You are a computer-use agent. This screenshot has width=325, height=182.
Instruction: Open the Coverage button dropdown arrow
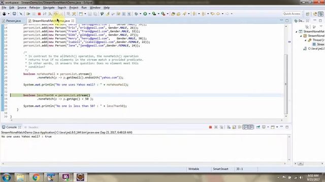click(158, 14)
